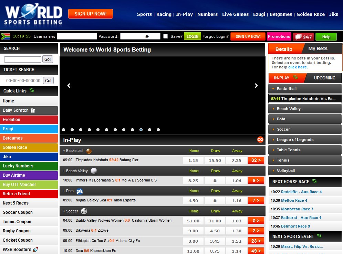This screenshot has height=254, width=343.
Task: Expand Soccer in the in-play sidebar
Action: point(305,129)
